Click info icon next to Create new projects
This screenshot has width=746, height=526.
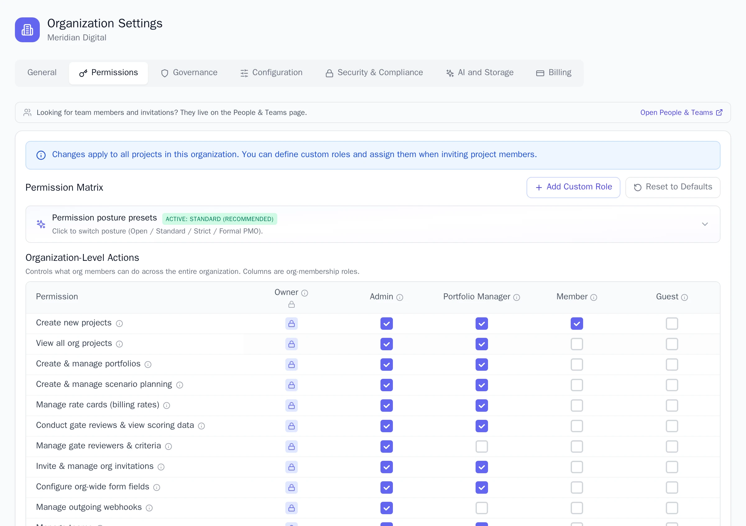(119, 324)
